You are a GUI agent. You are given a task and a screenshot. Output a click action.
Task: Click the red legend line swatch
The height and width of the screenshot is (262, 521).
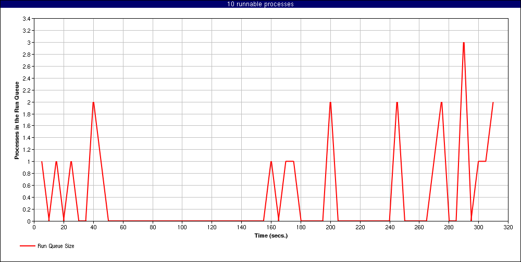pos(28,246)
